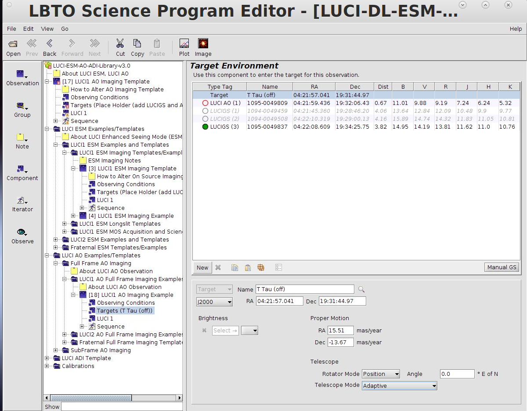Screen dimensions: 527x411
Task: Click the gray X remove-target icon beside New
Action: 218,267
